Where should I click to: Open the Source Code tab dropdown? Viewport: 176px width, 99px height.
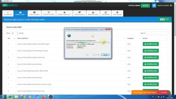[20, 13]
